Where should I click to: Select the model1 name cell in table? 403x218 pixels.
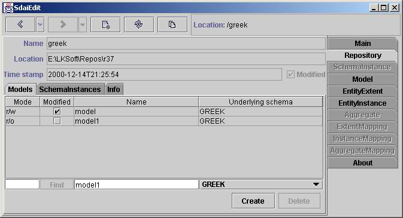136,121
